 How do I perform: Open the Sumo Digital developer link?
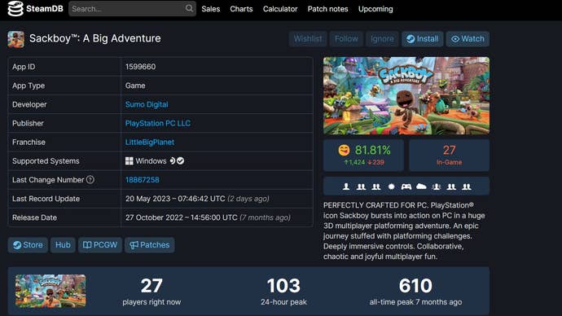tap(147, 104)
